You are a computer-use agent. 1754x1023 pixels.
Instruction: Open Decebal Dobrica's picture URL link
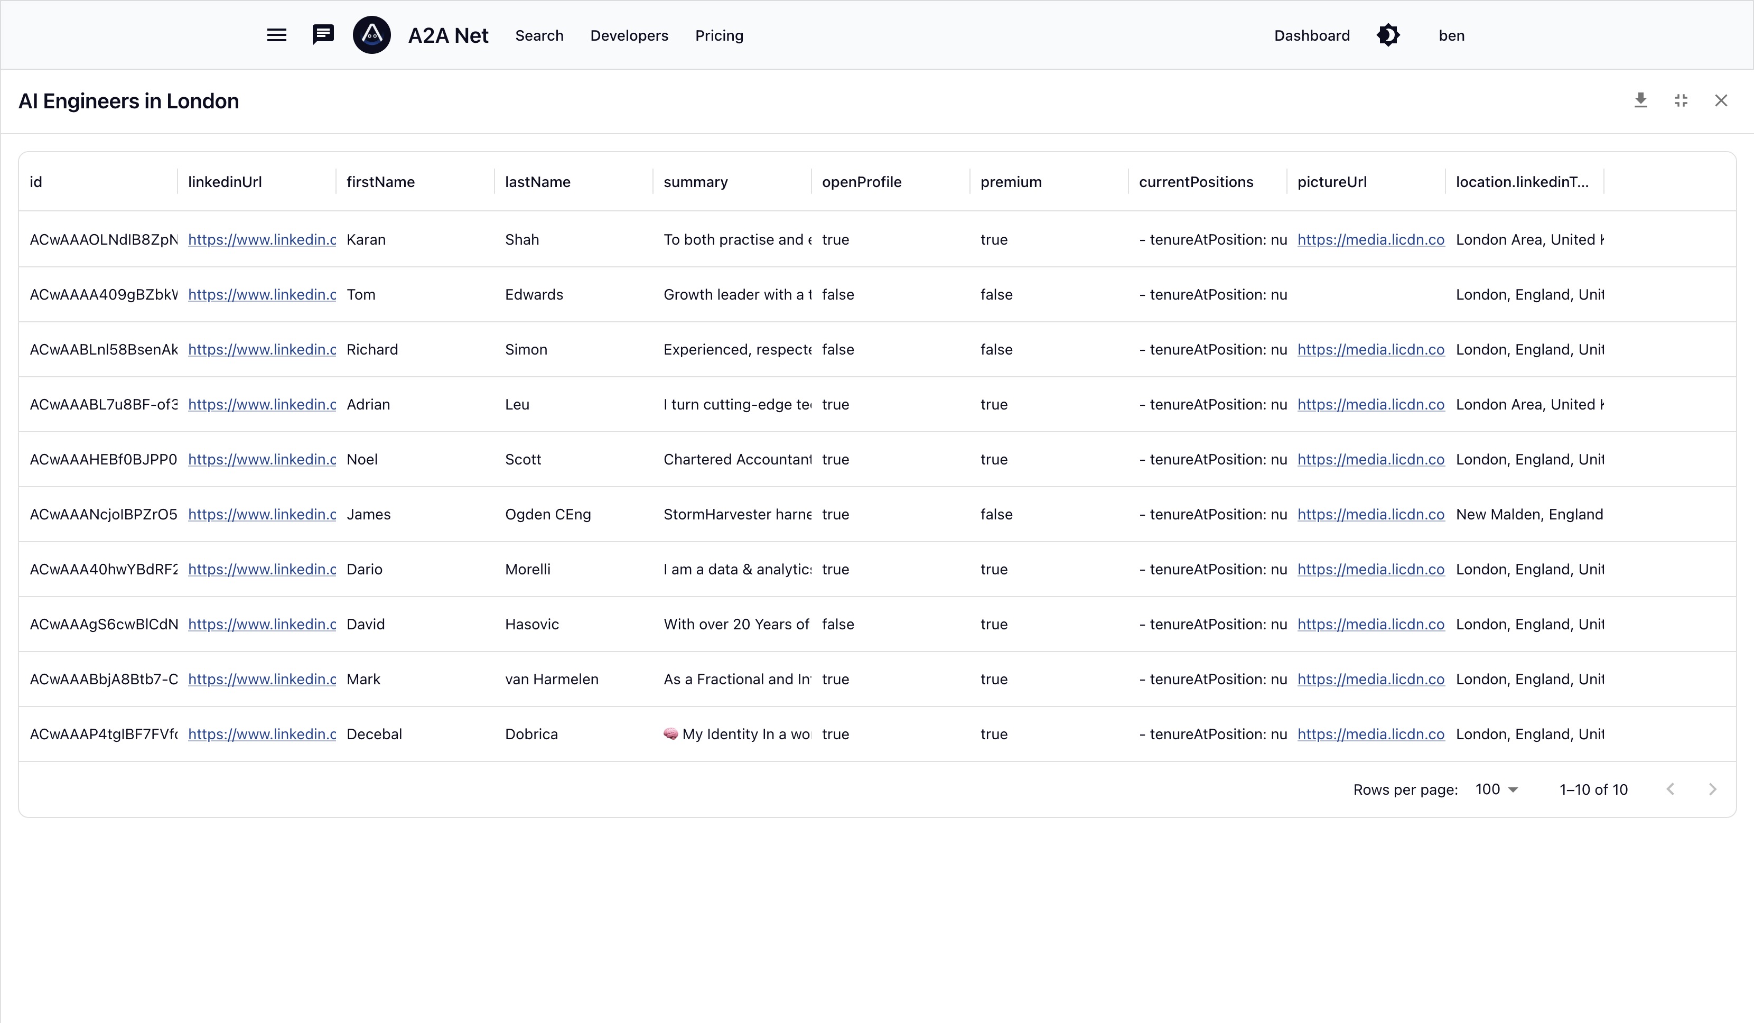pyautogui.click(x=1370, y=734)
